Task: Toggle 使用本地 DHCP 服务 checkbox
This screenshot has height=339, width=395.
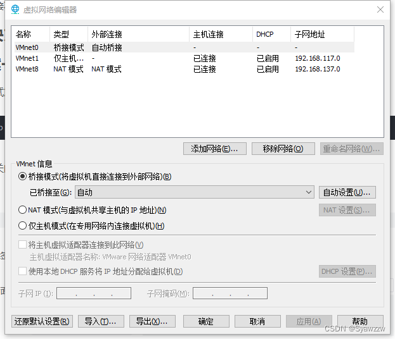Action: point(22,271)
